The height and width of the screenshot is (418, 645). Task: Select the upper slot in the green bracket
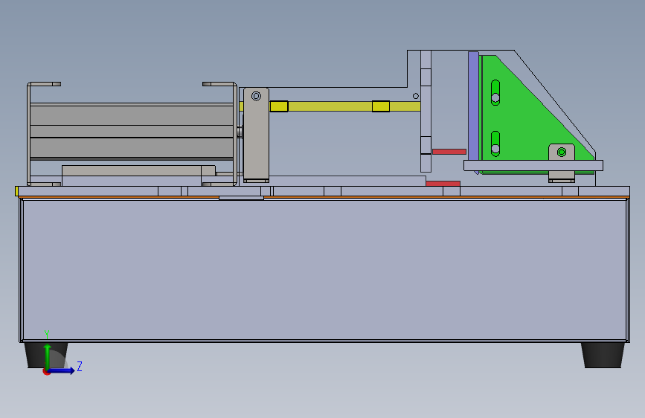[x=495, y=92]
